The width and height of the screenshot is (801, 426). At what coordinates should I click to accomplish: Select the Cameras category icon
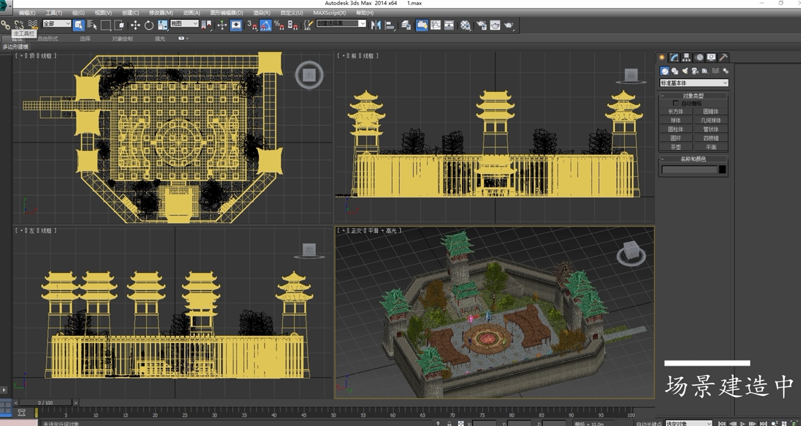click(x=695, y=71)
